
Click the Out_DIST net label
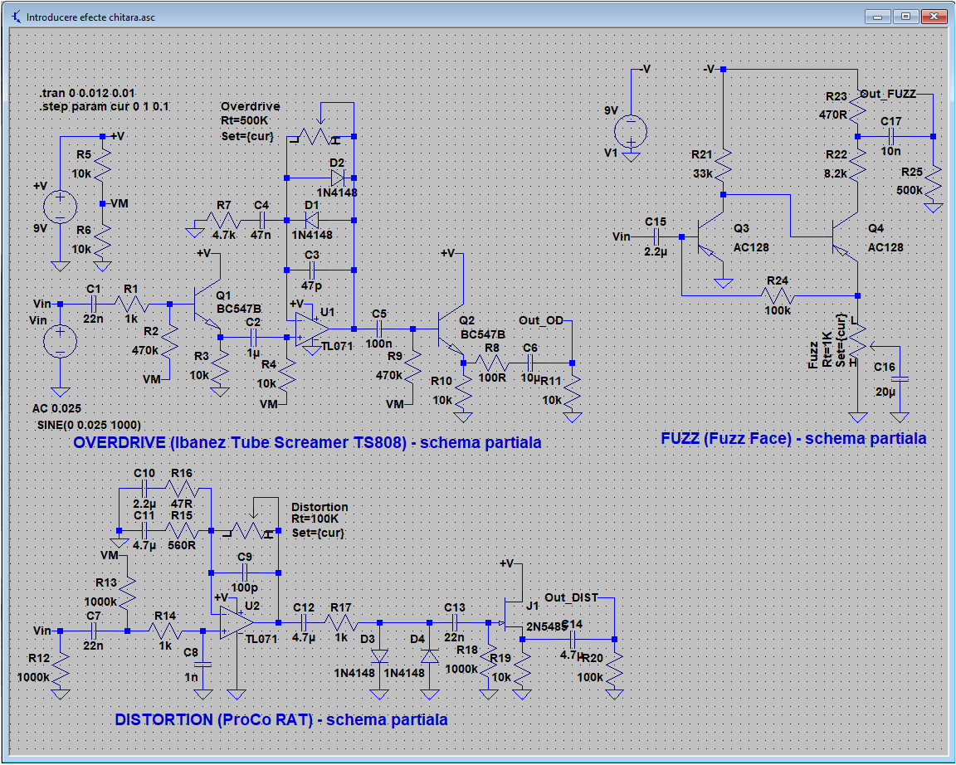pyautogui.click(x=571, y=597)
